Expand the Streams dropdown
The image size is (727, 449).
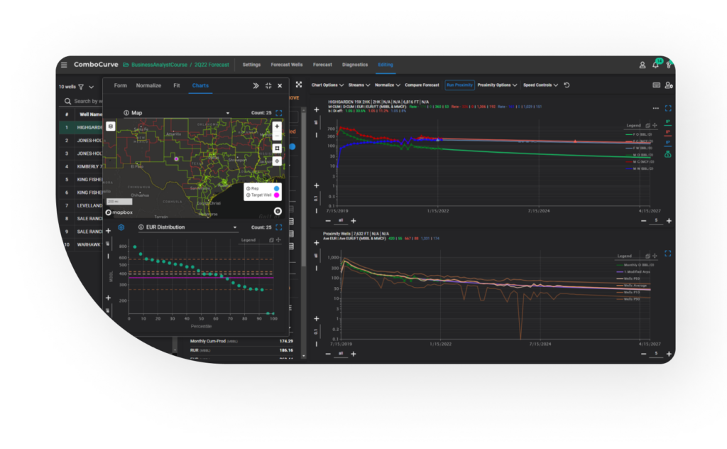point(357,85)
